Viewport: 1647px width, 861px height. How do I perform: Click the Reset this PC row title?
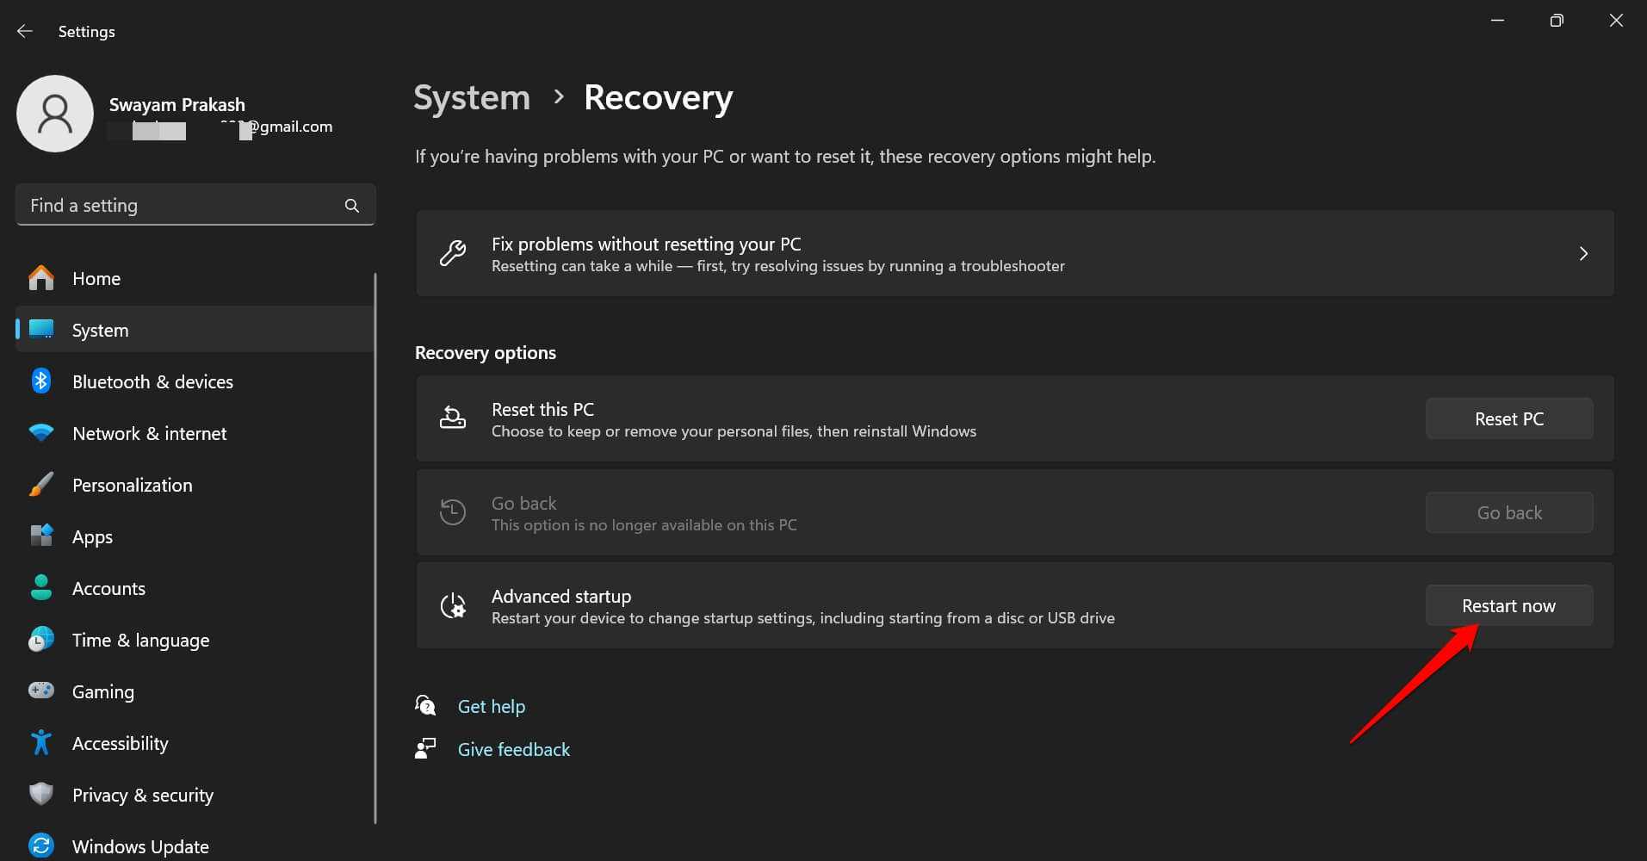coord(543,409)
